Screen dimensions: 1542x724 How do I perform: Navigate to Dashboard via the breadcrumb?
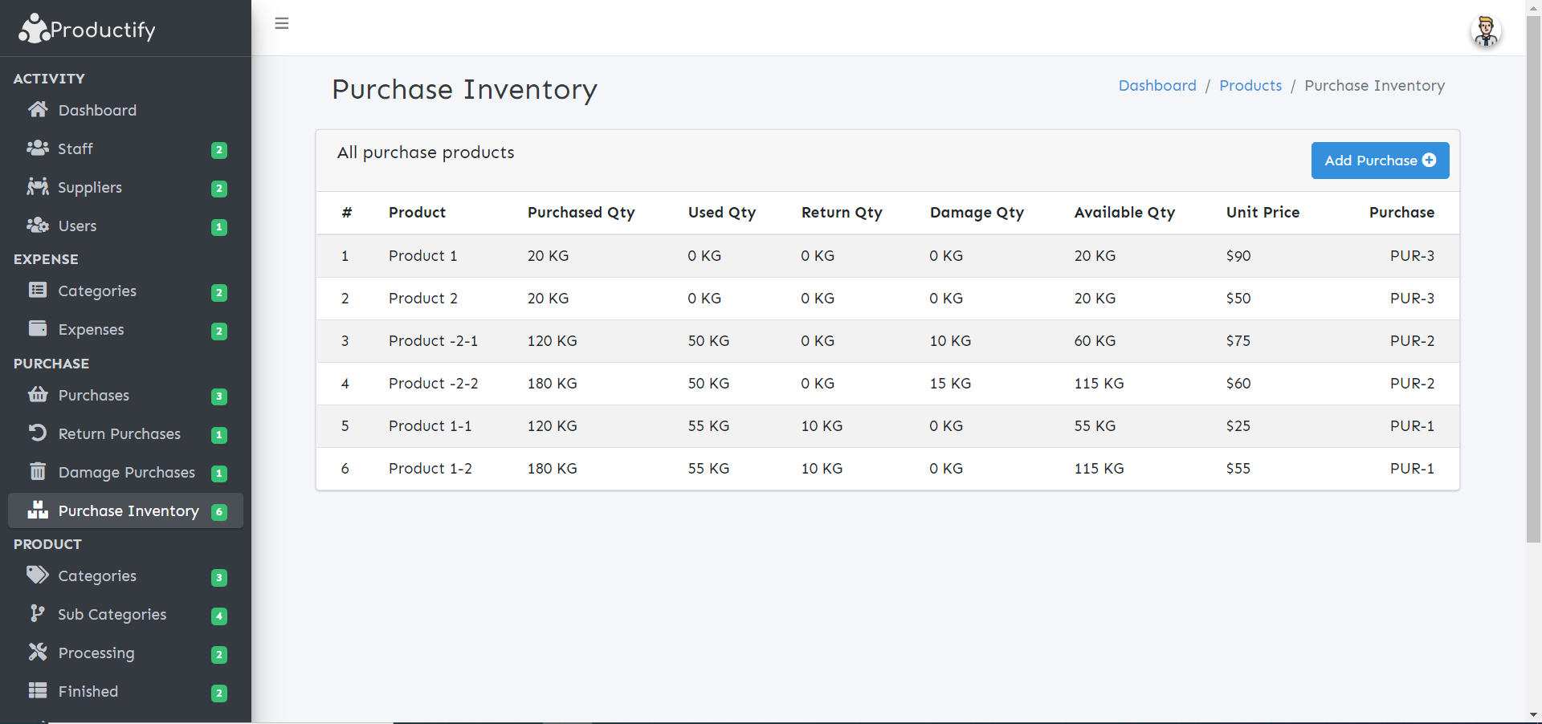point(1157,85)
